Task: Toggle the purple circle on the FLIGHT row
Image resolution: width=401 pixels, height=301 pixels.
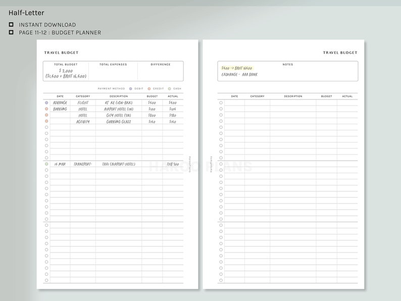Action: (46, 103)
